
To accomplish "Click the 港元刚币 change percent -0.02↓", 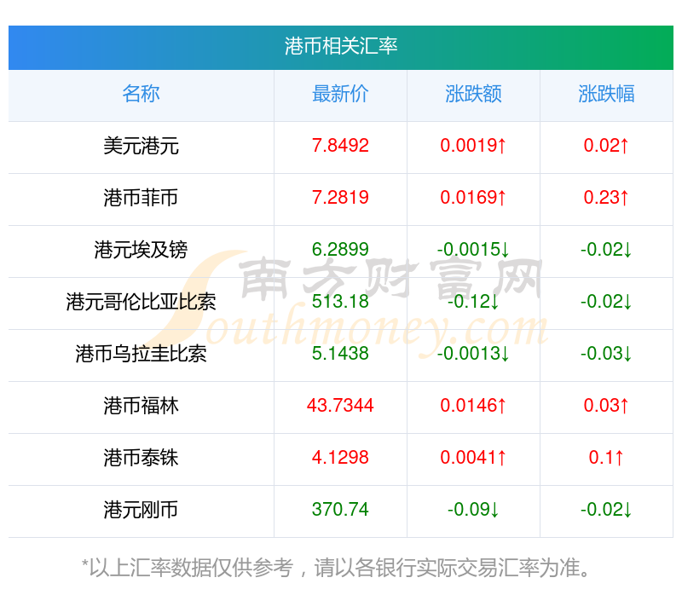I will click(606, 509).
